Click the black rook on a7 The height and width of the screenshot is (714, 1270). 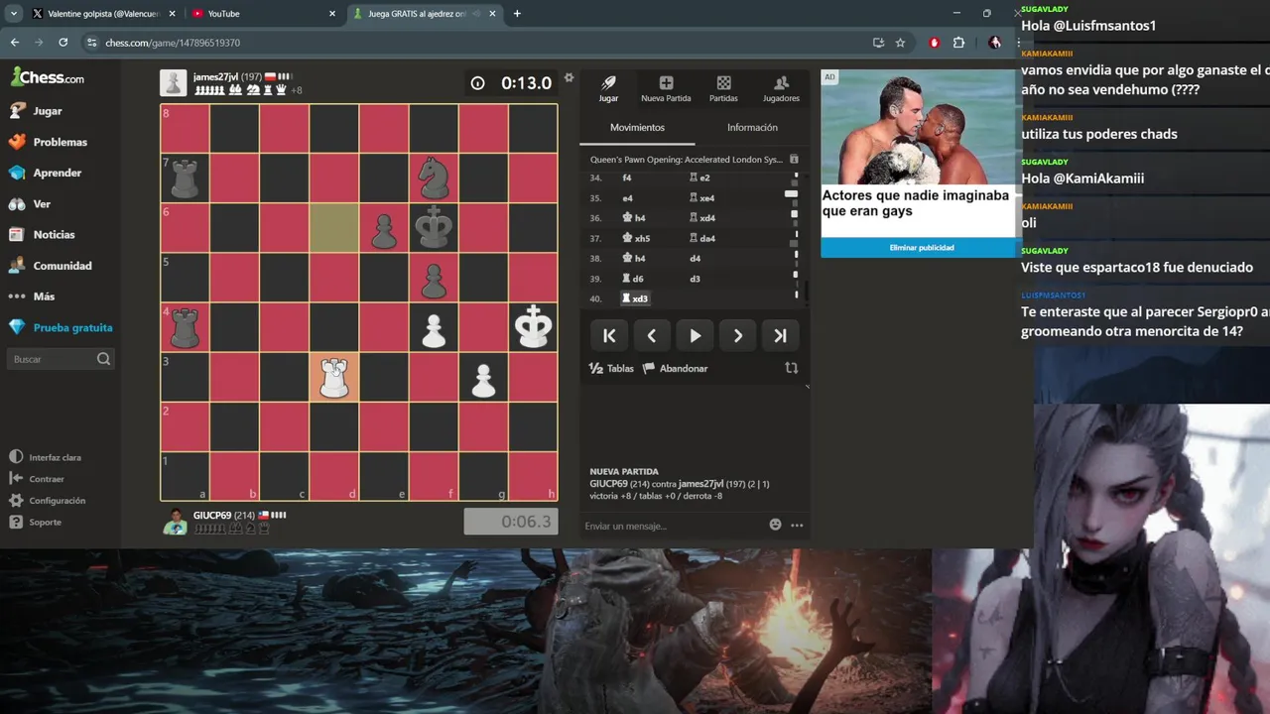pos(186,178)
